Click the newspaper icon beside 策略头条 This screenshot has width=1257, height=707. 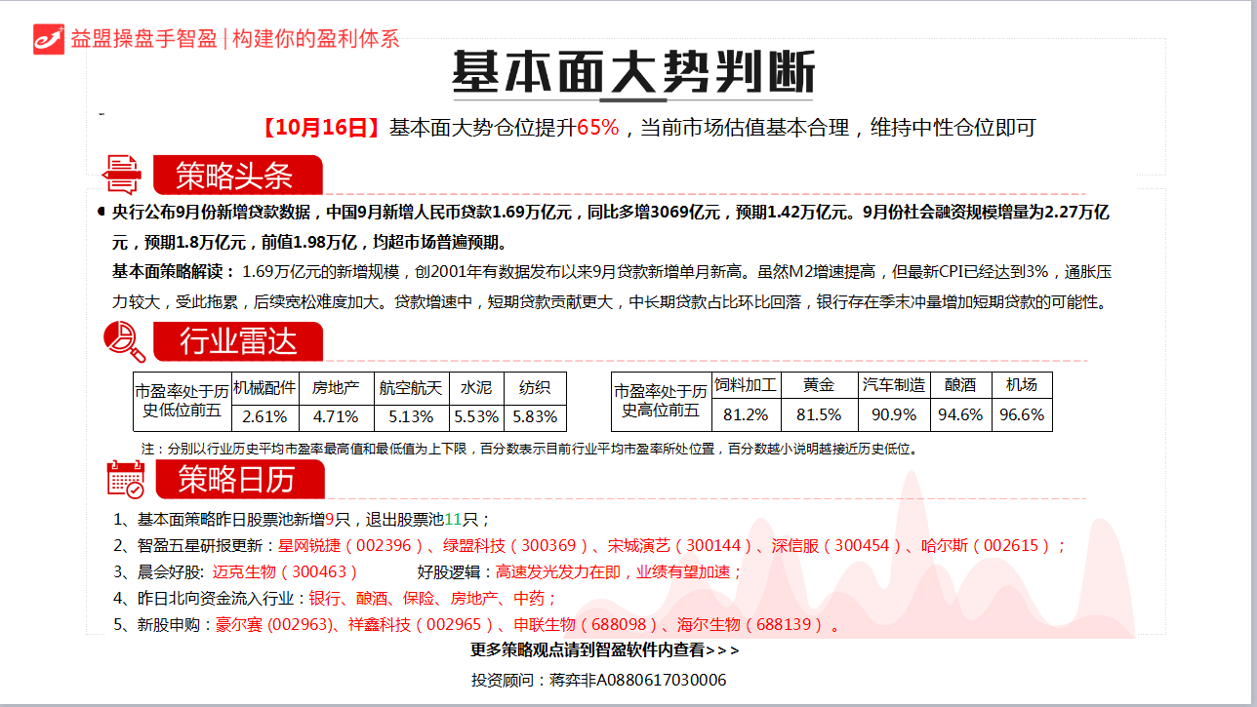123,175
